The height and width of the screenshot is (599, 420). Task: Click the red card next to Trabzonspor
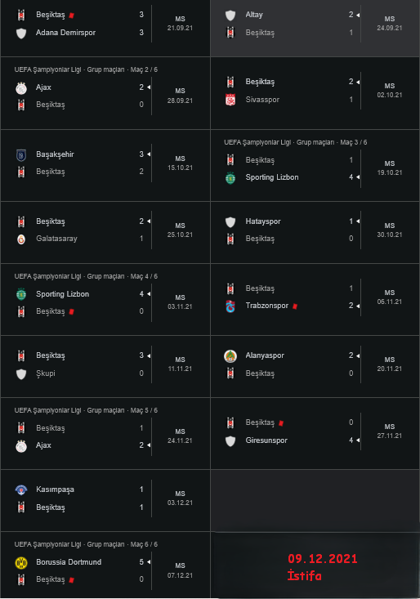(295, 306)
